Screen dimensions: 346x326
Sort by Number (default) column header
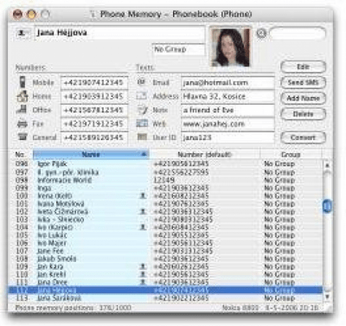[x=204, y=154]
